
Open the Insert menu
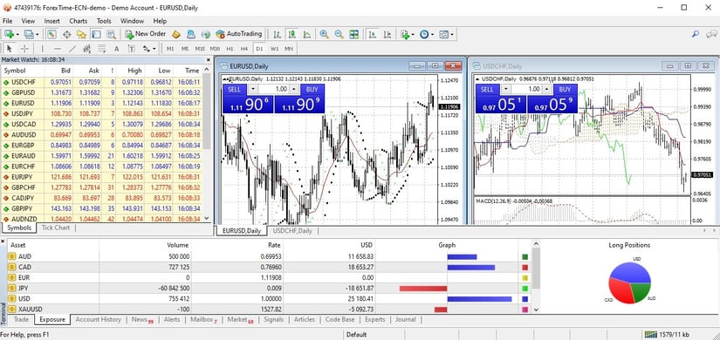[x=51, y=21]
